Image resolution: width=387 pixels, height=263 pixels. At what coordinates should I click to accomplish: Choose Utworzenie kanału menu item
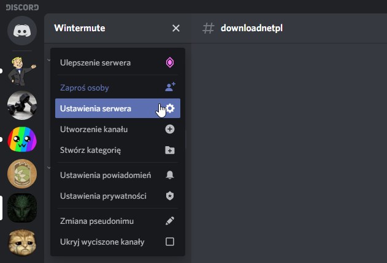(118, 129)
